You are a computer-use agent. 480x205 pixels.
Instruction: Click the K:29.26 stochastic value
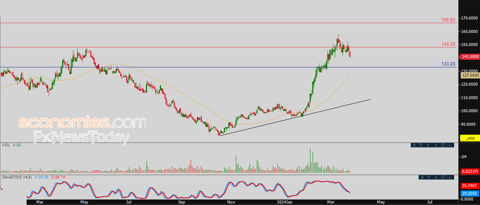pyautogui.click(x=42, y=177)
